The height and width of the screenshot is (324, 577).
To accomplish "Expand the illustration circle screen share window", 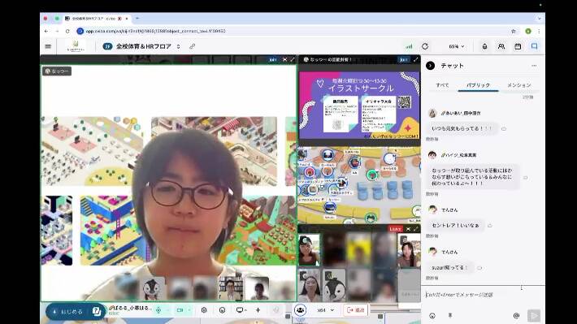I will click(415, 59).
